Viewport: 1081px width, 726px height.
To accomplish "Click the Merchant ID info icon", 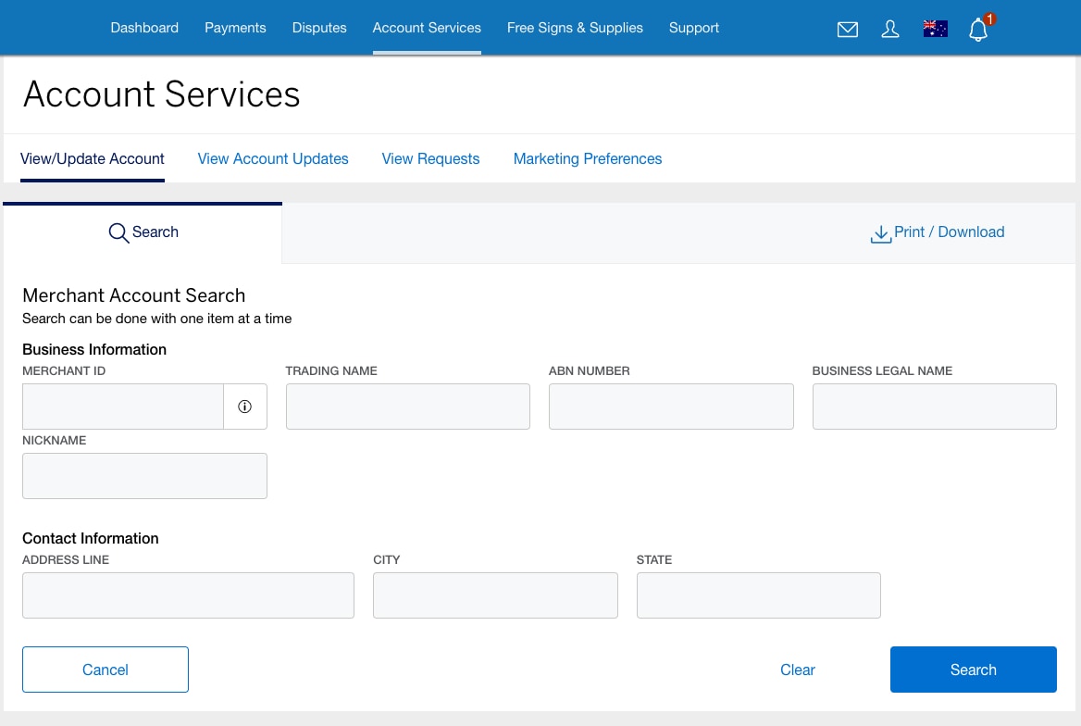I will coord(244,407).
